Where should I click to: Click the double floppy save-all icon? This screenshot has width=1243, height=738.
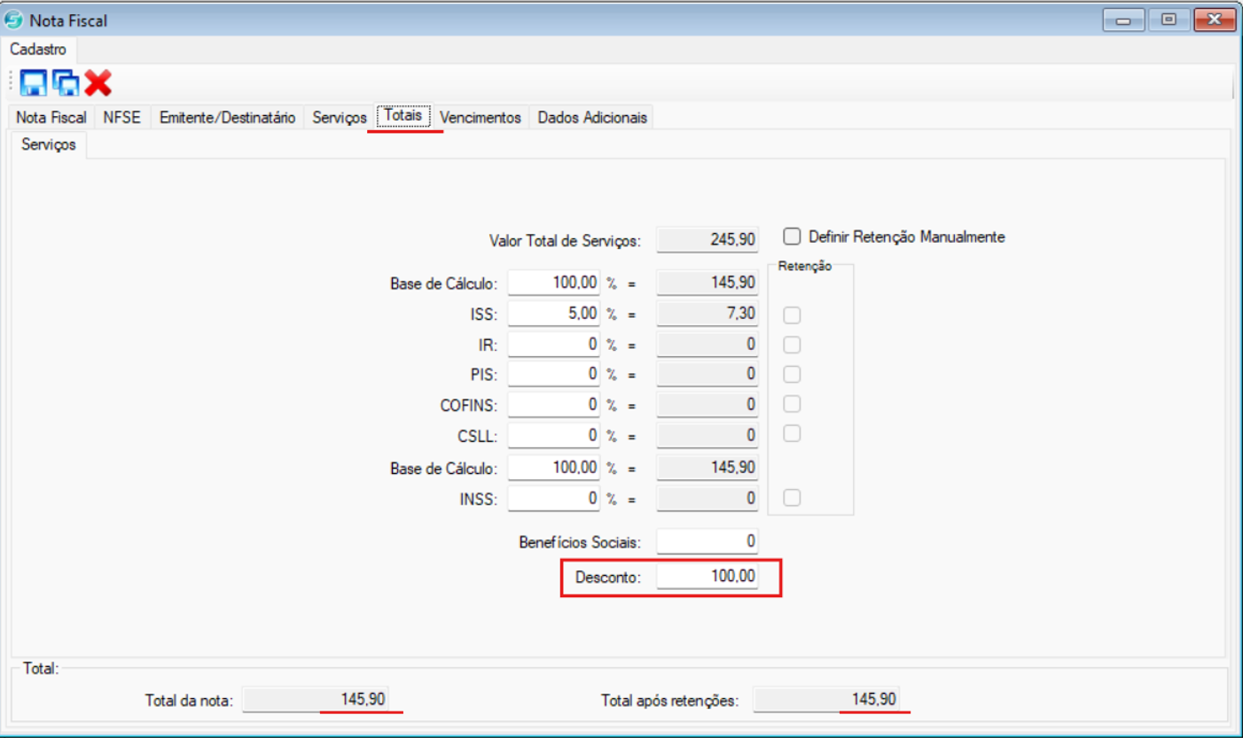(x=66, y=83)
